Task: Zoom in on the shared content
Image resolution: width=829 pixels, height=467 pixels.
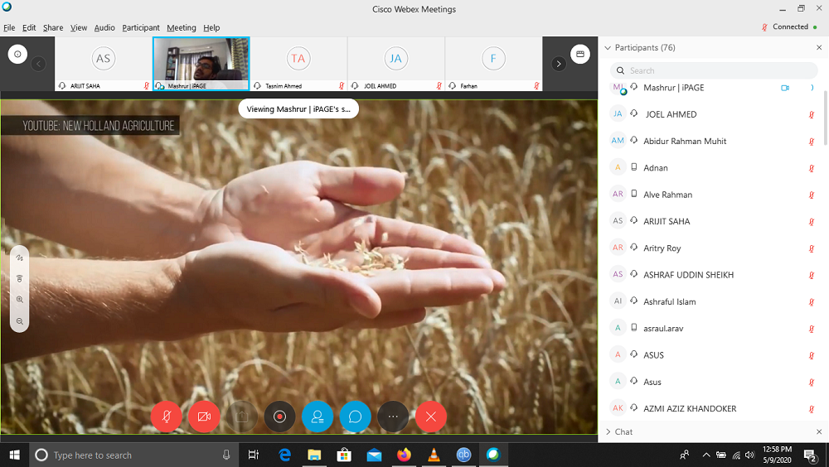Action: [x=19, y=300]
